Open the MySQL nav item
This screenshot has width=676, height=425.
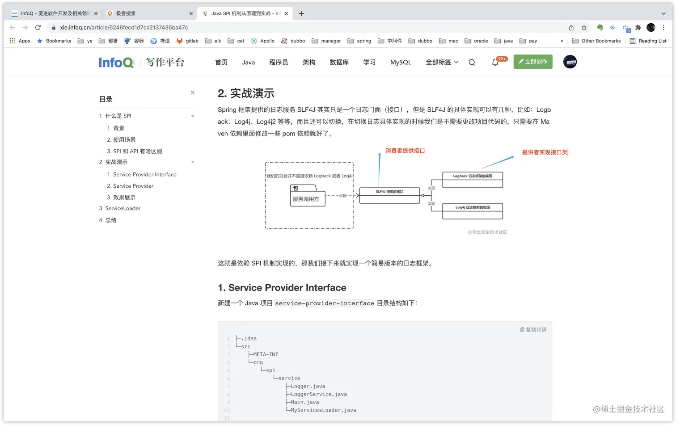(x=401, y=62)
